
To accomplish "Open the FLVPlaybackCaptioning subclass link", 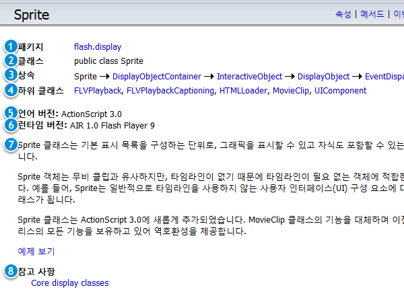I will pos(170,91).
